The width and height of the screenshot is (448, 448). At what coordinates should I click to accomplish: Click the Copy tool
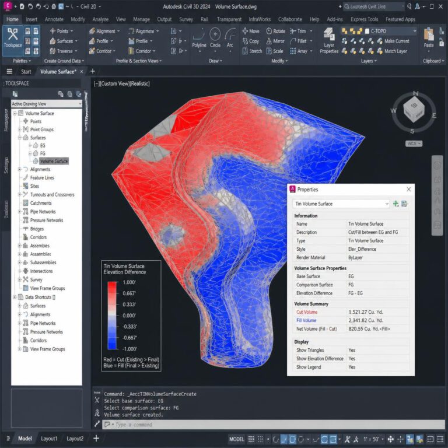coord(251,41)
